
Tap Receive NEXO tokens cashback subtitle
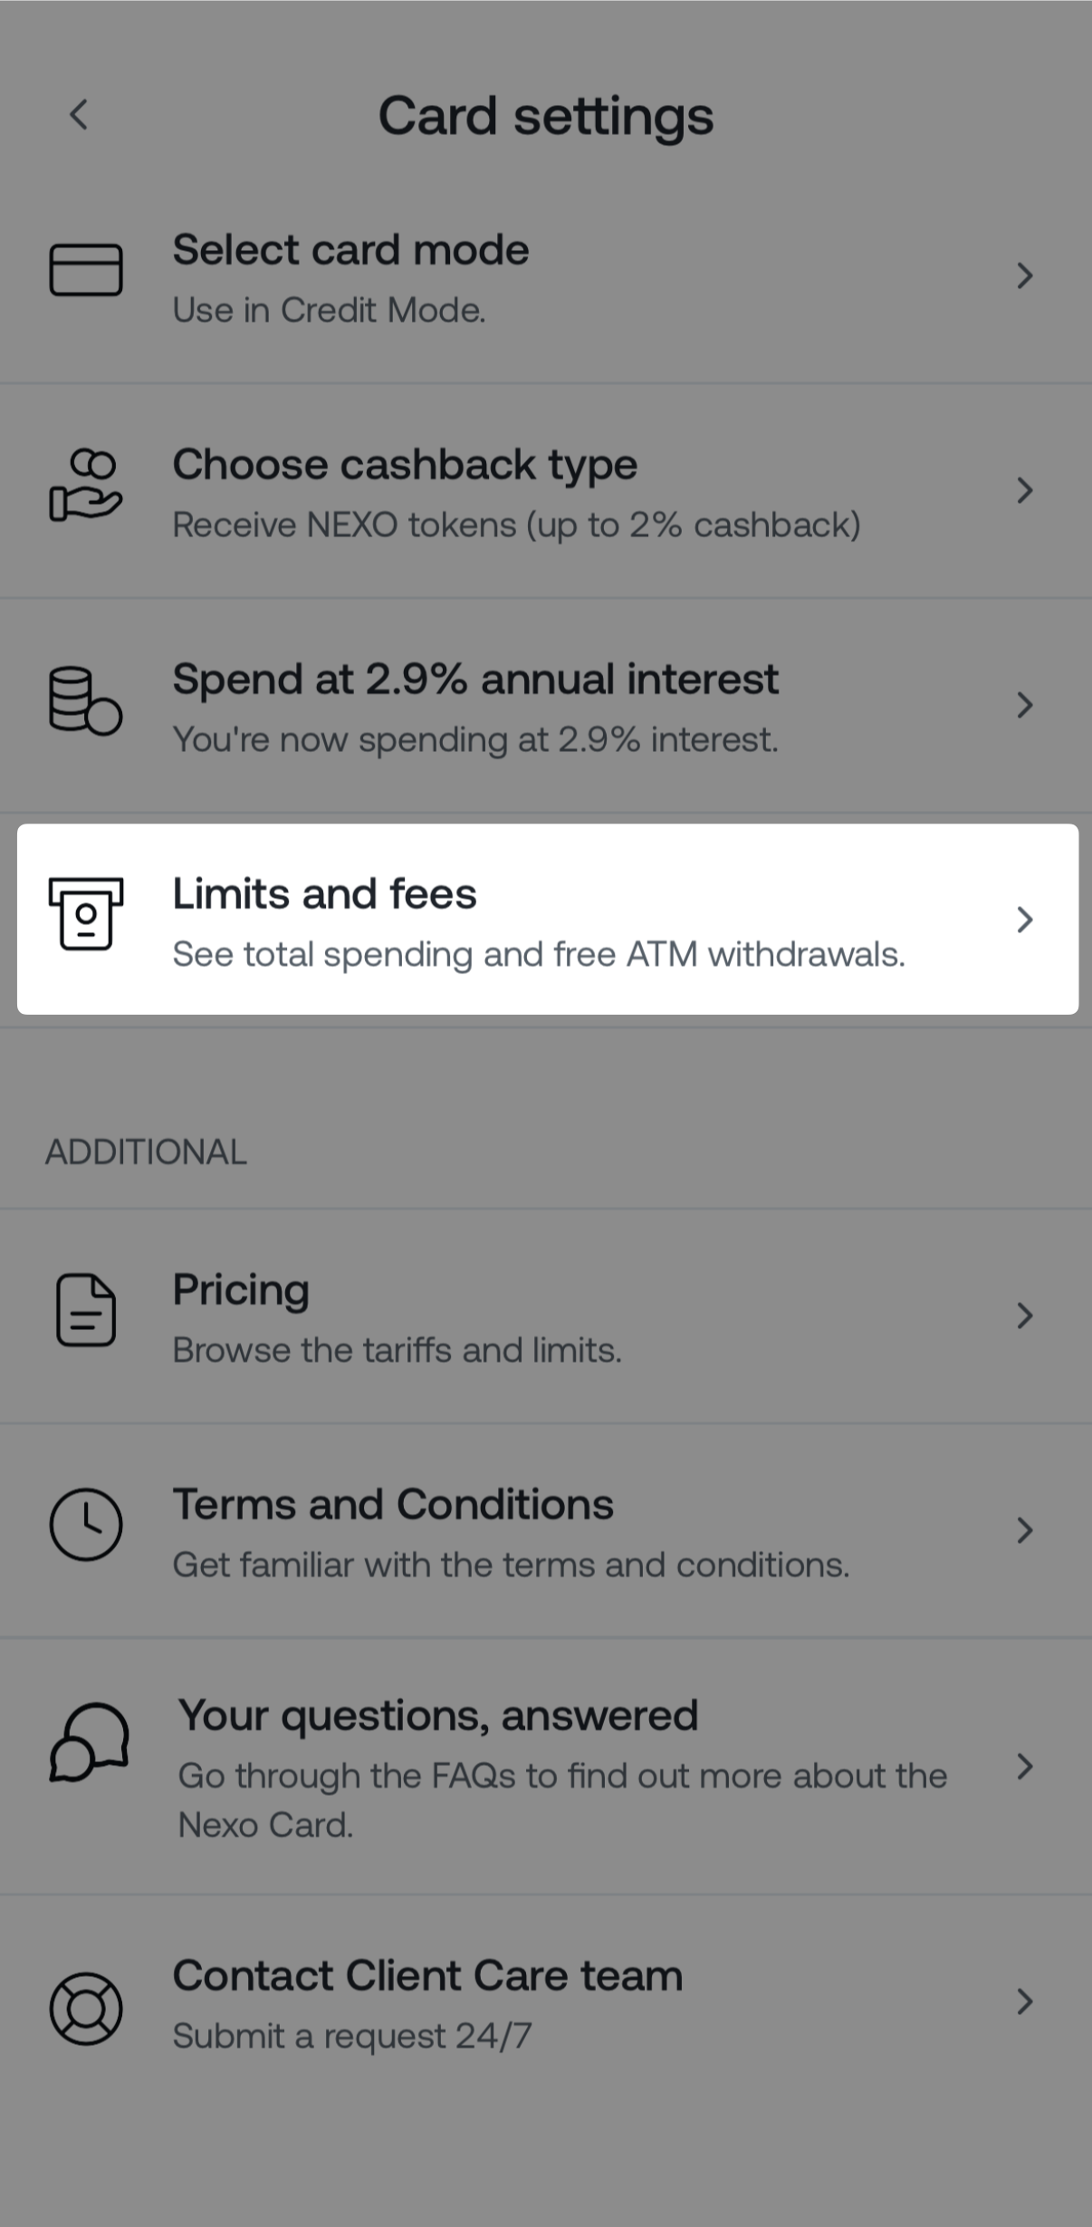coord(516,525)
